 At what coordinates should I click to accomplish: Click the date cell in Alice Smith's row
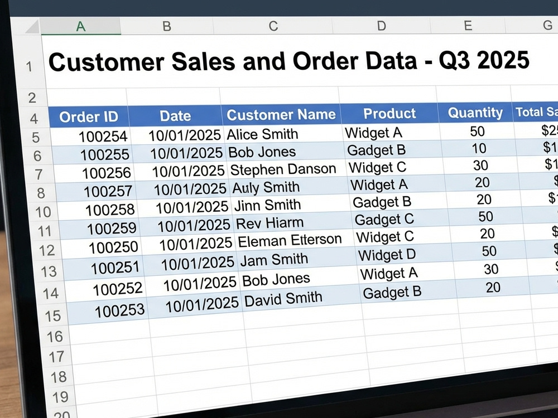[177, 135]
